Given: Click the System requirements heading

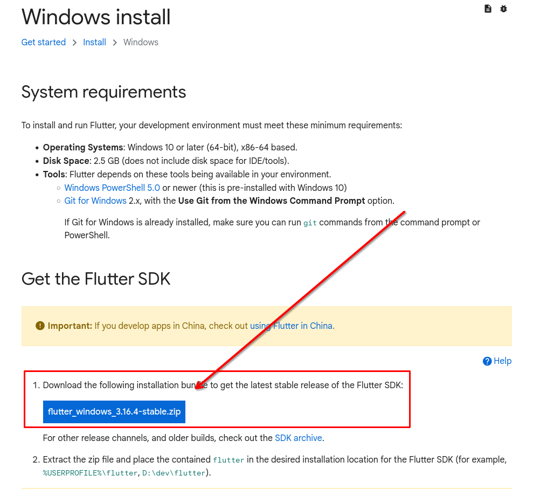Looking at the screenshot, I should [x=103, y=92].
